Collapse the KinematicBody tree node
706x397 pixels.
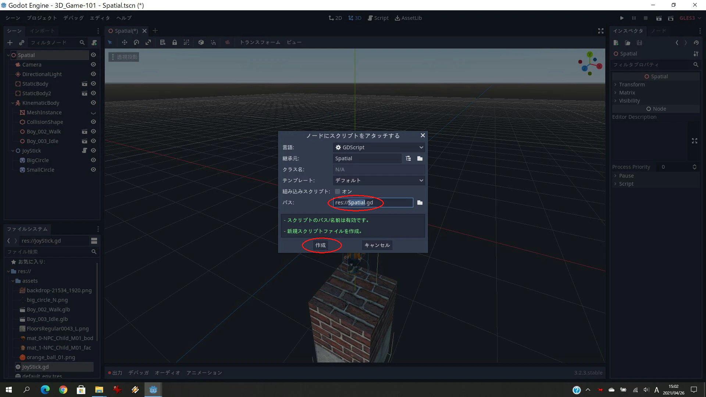(x=13, y=103)
